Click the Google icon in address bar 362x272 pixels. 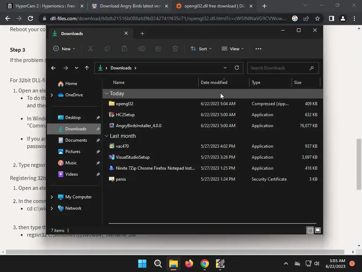[295, 18]
